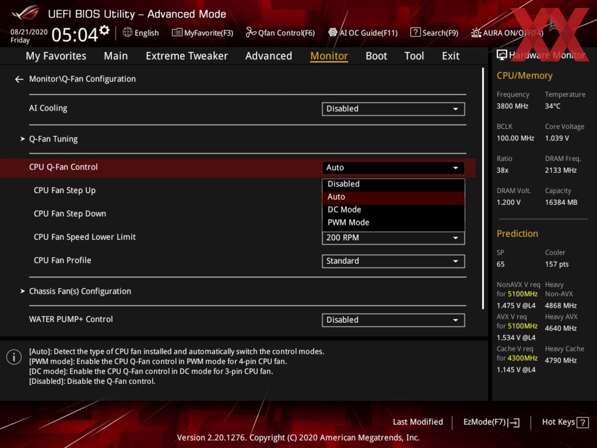Screen dimensions: 597x448
Task: Click the CPU/Memory section heading
Action: 525,76
